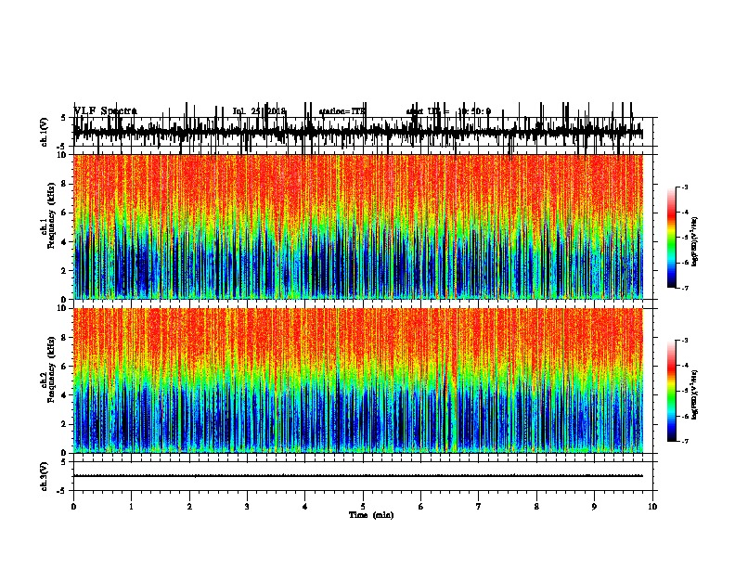The width and height of the screenshot is (735, 568).
Task: Click the ch.1 frequency tick '8'
Action: pos(65,184)
